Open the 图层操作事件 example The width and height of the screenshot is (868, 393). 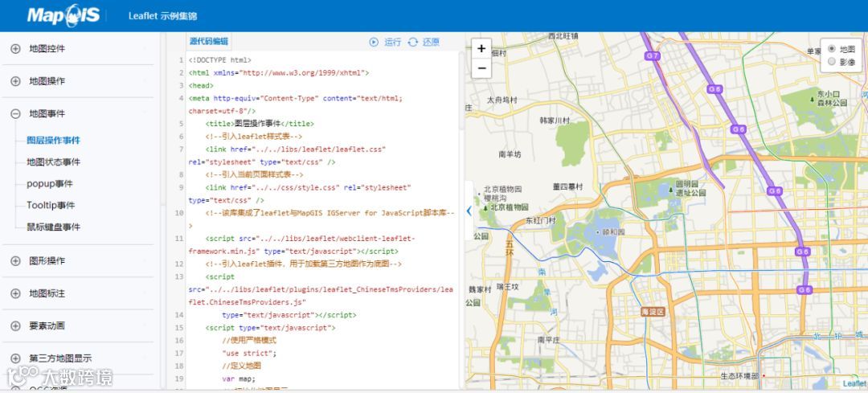coord(53,141)
